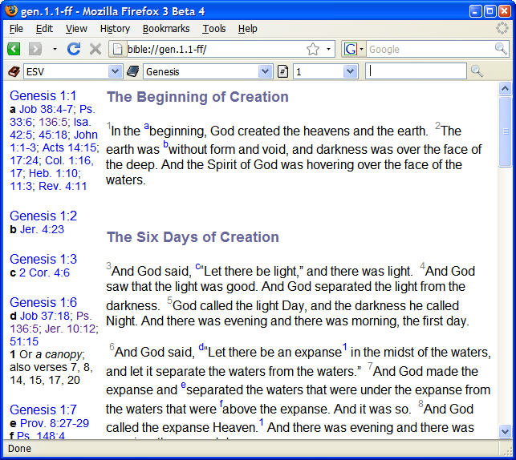Open the File menu
The width and height of the screenshot is (516, 460).
(16, 29)
